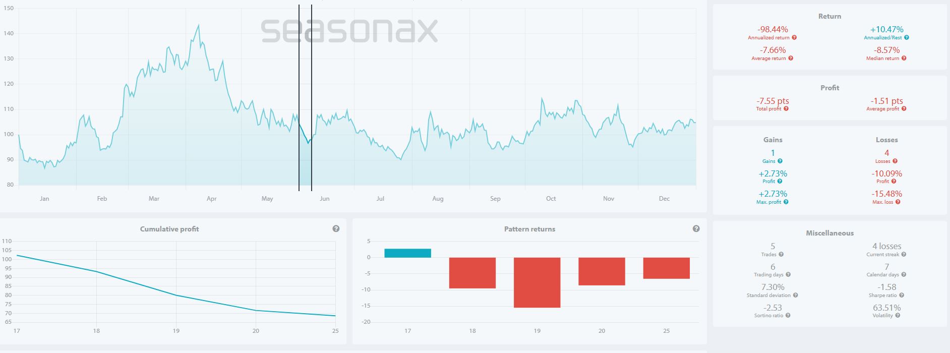Click Current streak help icon
Viewport: 950px width, 353px height.
coord(904,255)
